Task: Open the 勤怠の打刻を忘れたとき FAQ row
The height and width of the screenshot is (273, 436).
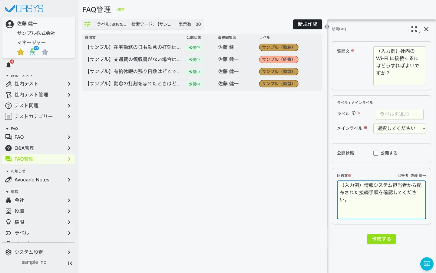Action: click(x=202, y=84)
